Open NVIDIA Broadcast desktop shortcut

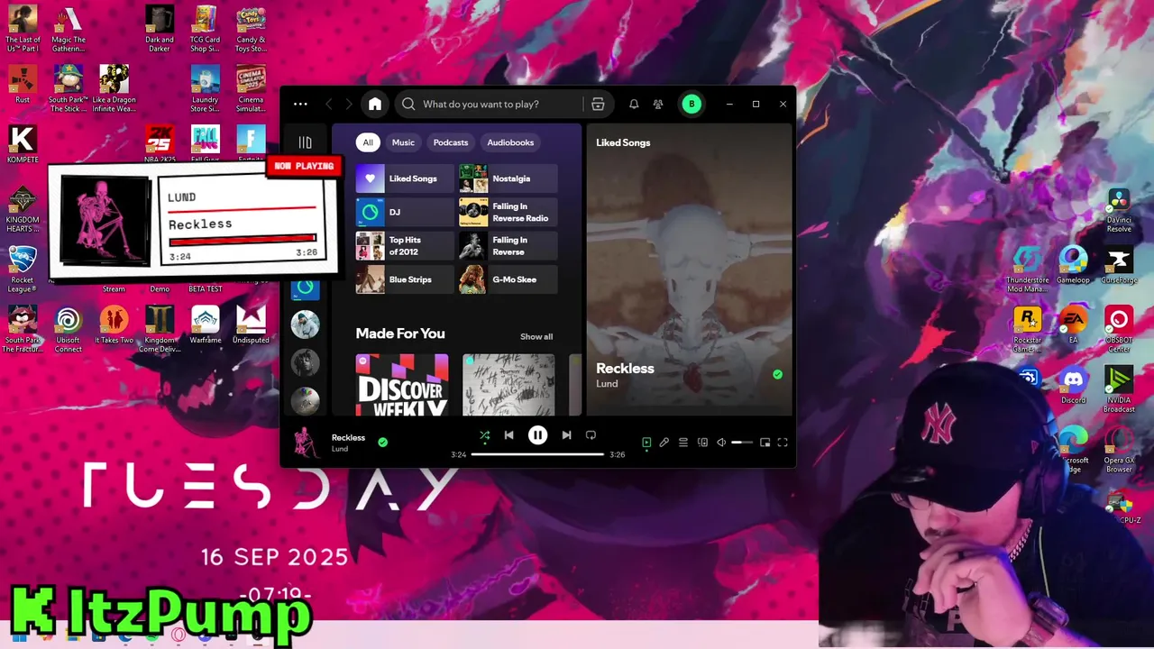pyautogui.click(x=1119, y=389)
